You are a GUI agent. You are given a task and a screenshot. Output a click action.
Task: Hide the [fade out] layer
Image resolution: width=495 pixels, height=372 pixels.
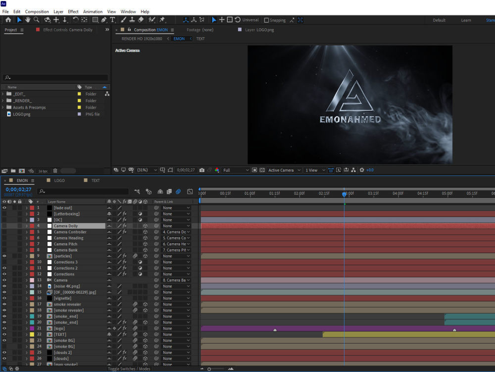(4, 208)
